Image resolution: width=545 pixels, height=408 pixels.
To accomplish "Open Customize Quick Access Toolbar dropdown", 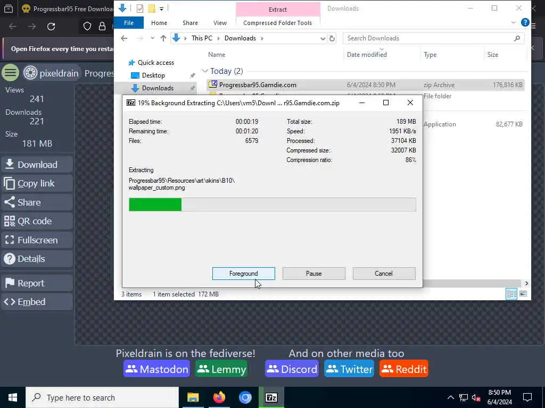I will click(162, 8).
